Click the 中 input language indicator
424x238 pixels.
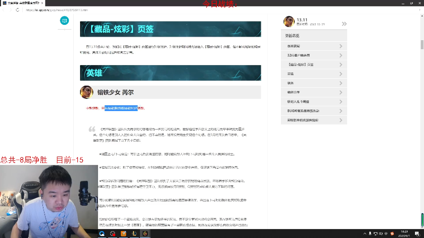[386, 234]
